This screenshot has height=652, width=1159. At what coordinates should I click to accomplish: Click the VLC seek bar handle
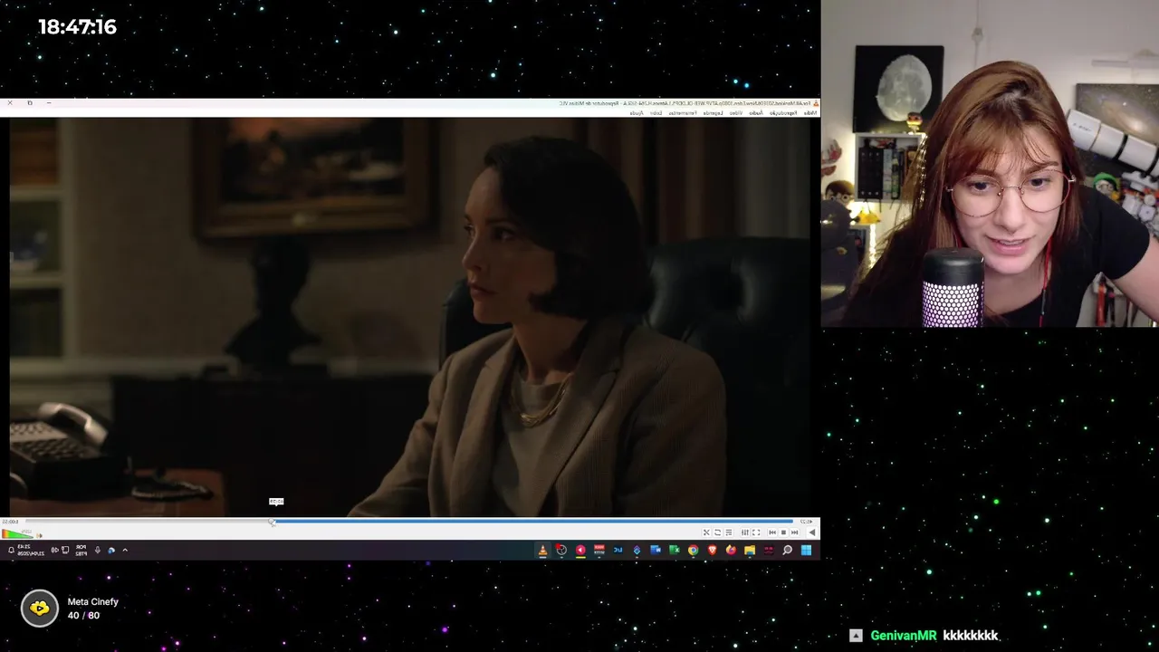point(272,522)
